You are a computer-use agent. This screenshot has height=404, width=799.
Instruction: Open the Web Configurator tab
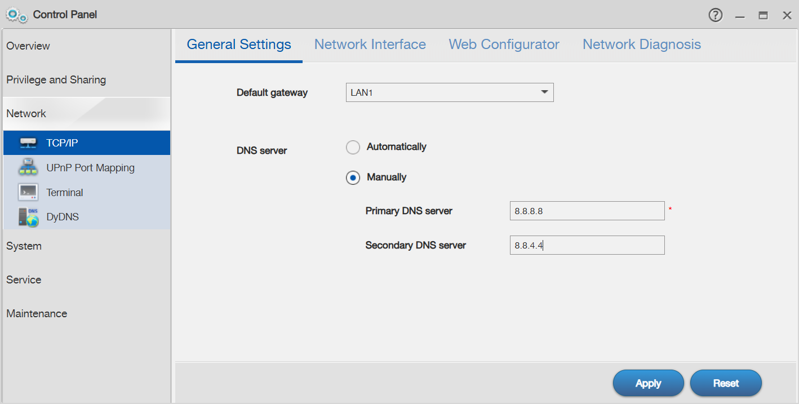(504, 45)
